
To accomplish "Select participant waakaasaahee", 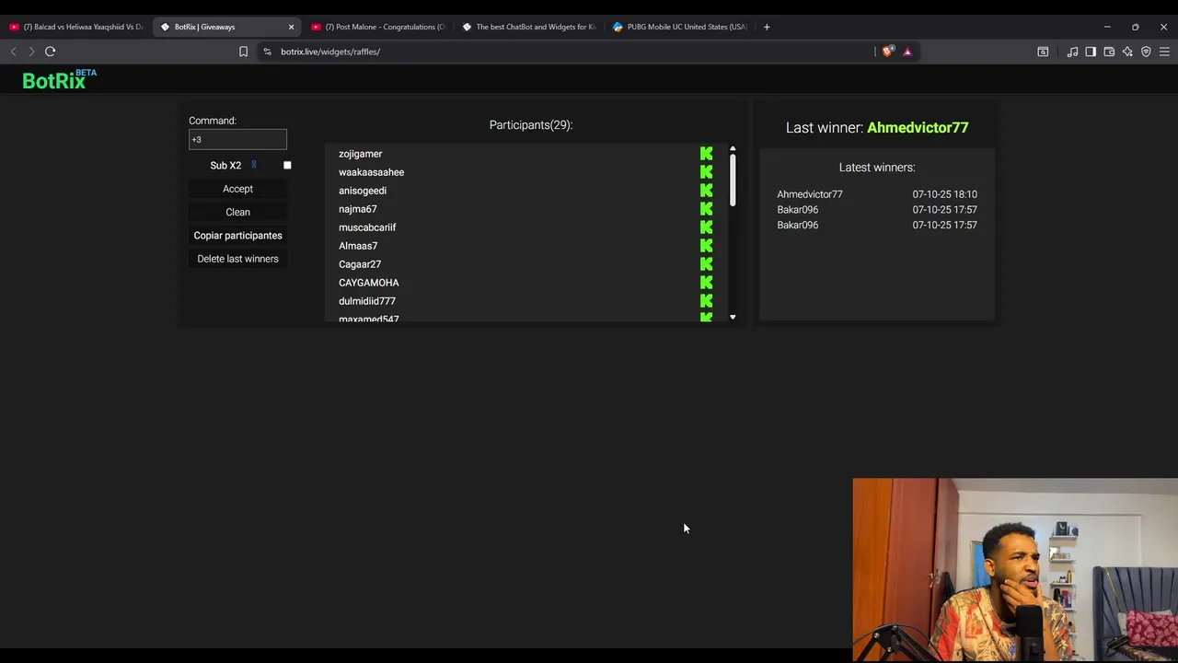I will coord(372,172).
